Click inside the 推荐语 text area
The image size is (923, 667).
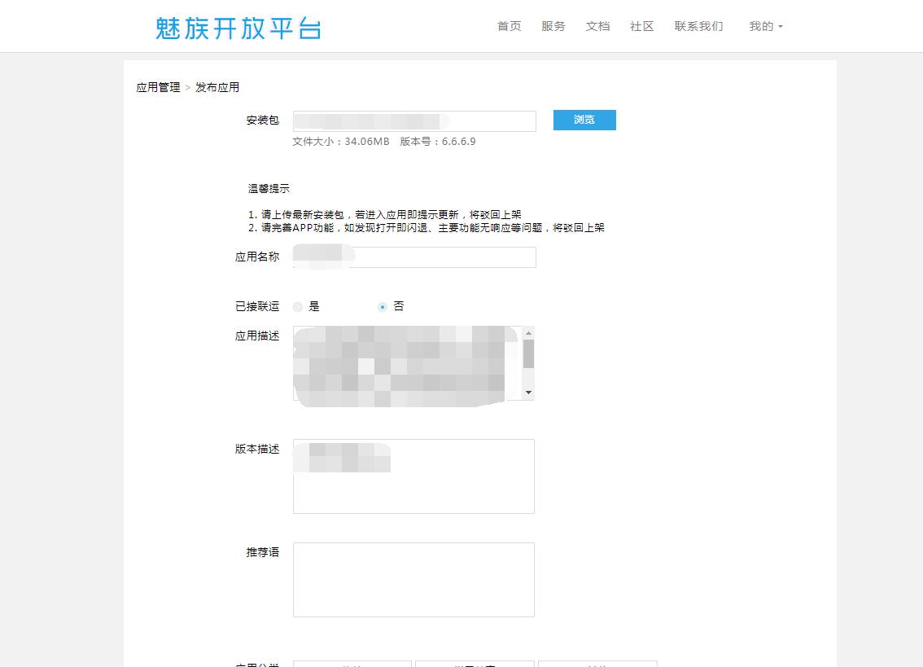coord(413,580)
